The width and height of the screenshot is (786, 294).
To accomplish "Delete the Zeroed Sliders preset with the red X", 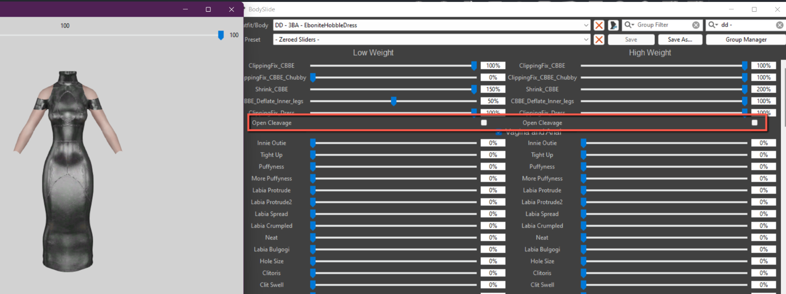I will pyautogui.click(x=599, y=39).
